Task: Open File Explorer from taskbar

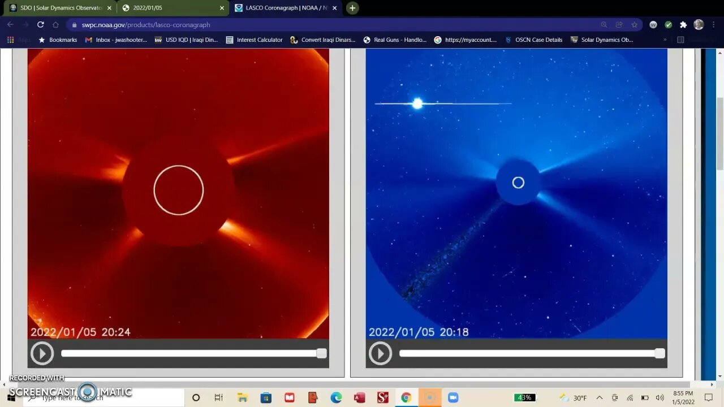Action: [x=242, y=397]
